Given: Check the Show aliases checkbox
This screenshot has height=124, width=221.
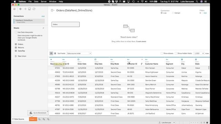Looking at the screenshot, I should pyautogui.click(x=162, y=53).
